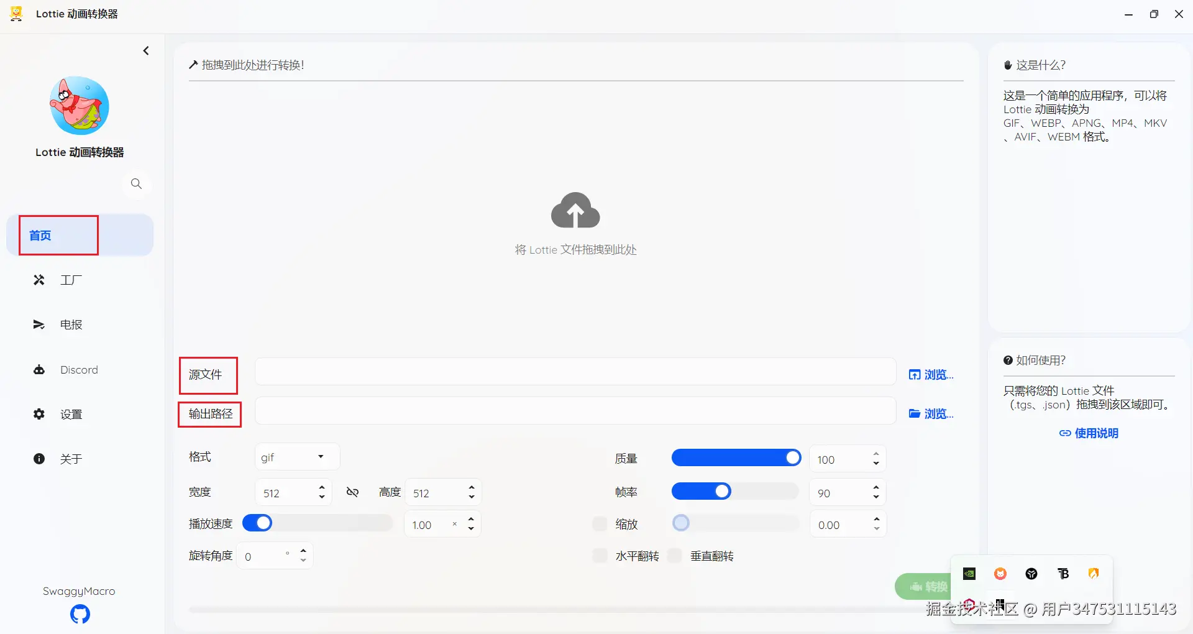Open the 使用说明 link
Screen dimensions: 1193x634
click(1089, 433)
